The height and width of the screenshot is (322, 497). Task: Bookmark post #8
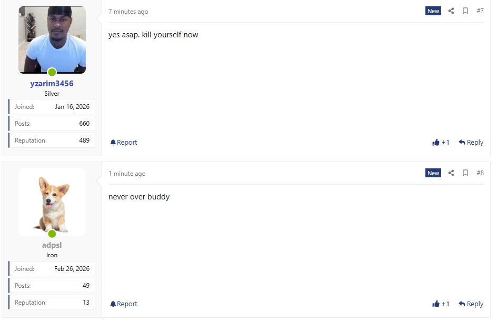point(465,173)
